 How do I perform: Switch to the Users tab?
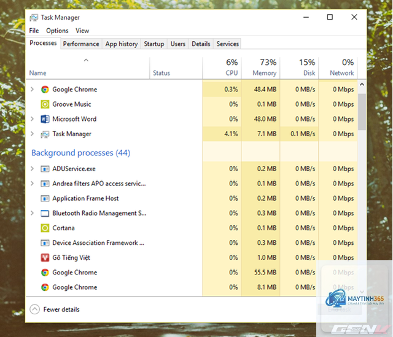[177, 44]
